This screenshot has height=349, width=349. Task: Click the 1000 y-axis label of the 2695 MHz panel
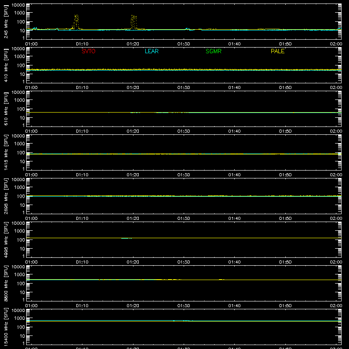[20, 188]
